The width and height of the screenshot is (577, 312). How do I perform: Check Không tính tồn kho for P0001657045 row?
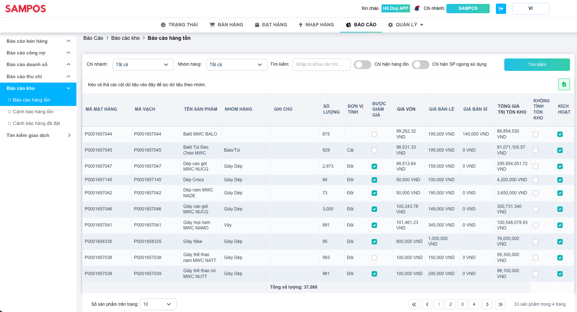pos(535,150)
